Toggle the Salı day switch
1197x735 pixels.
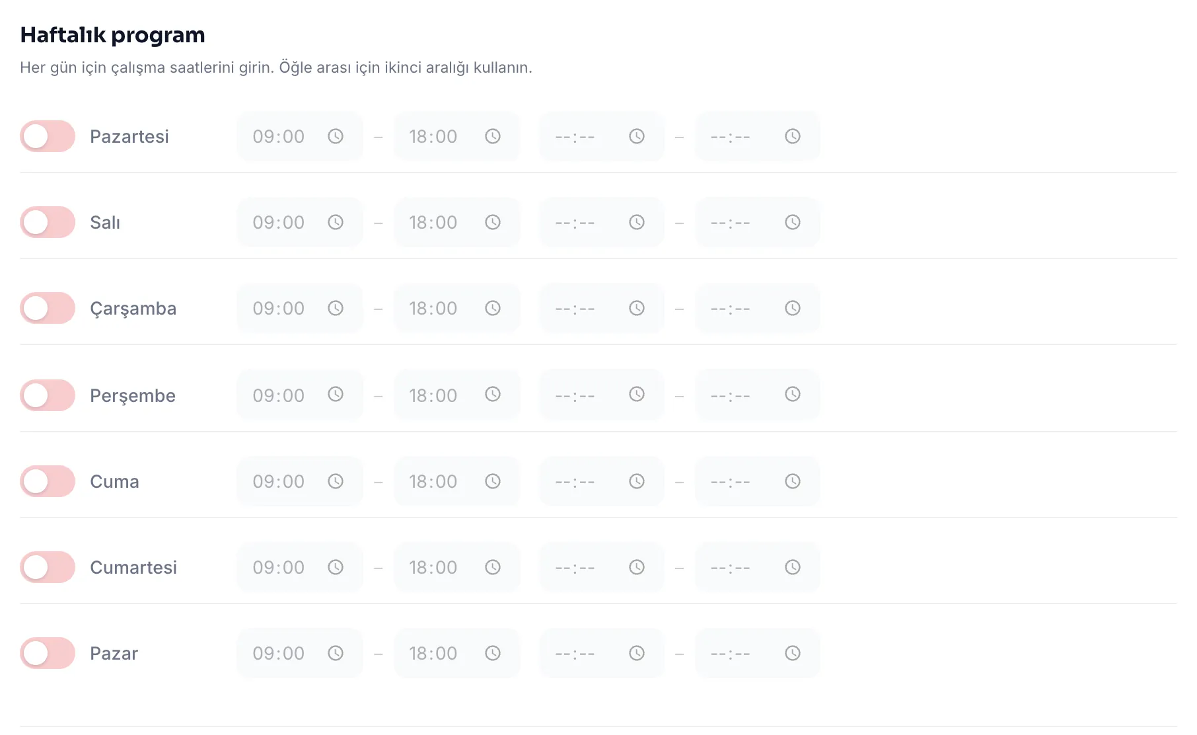coord(48,222)
